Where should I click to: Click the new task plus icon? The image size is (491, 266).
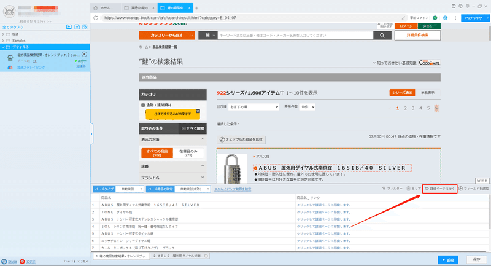pyautogui.click(x=77, y=27)
